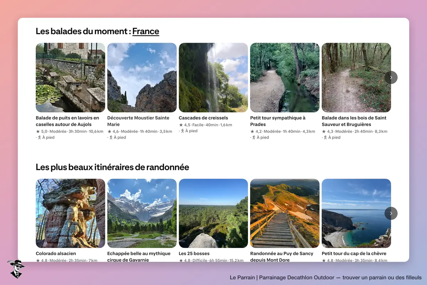Screen dimensions: 427x285
Task: Open 'Découverte Moustier Sainte Marie' title link
Action: pyautogui.click(x=138, y=121)
